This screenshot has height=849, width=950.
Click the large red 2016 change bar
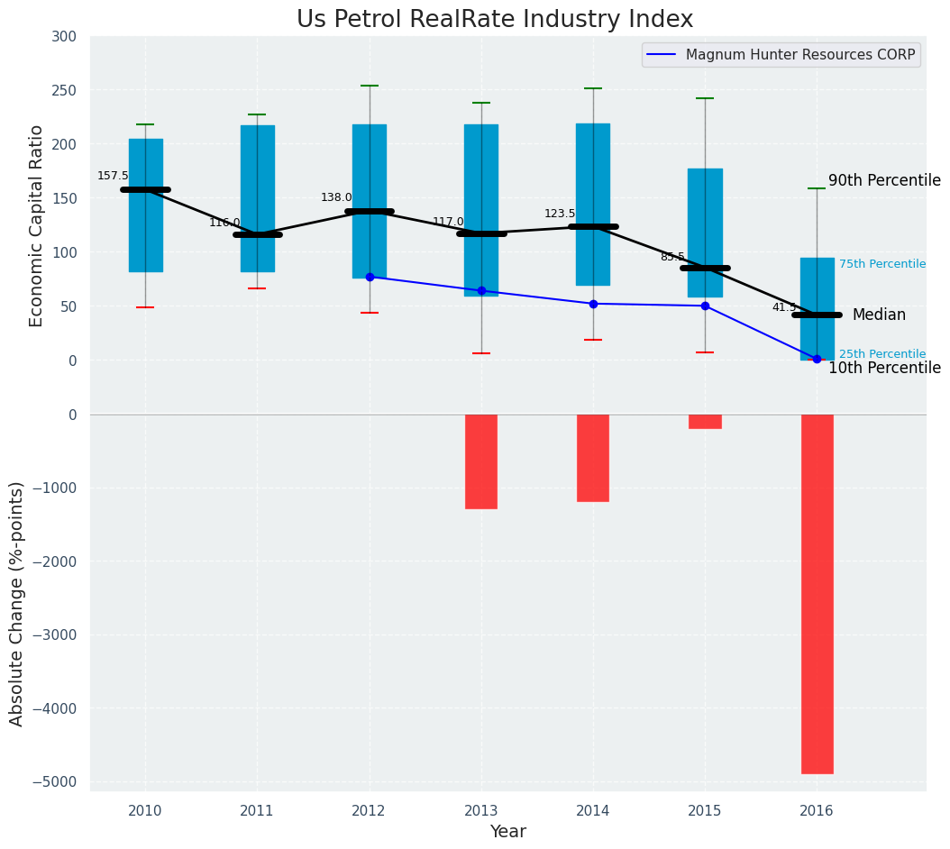pyautogui.click(x=817, y=593)
